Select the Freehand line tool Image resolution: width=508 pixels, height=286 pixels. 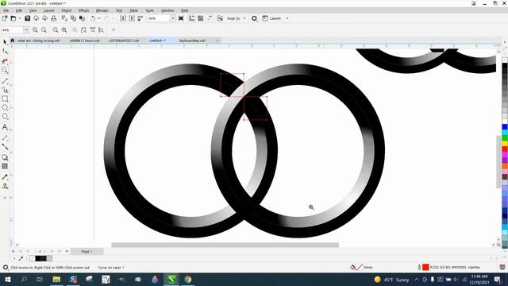click(x=5, y=81)
